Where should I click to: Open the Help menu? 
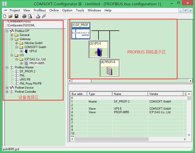point(108,10)
